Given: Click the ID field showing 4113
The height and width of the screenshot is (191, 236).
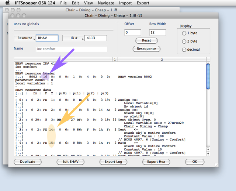Looking at the screenshot, I should pos(96,38).
